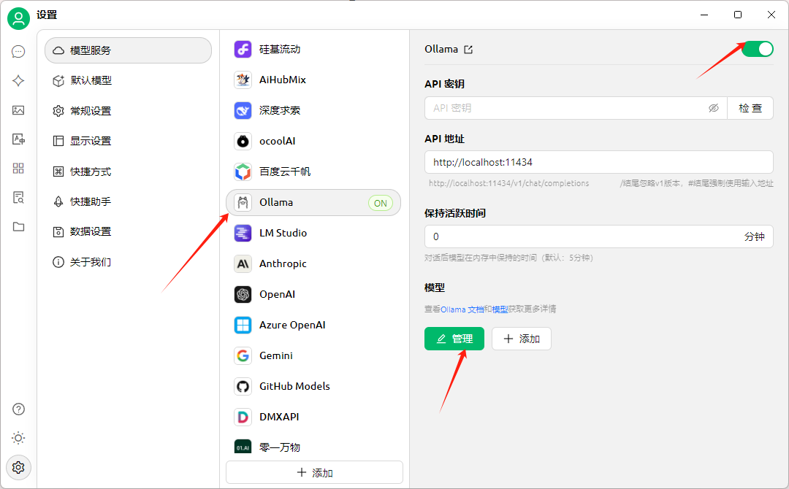Open 快捷方式 settings section
Image resolution: width=789 pixels, height=489 pixels.
point(129,172)
